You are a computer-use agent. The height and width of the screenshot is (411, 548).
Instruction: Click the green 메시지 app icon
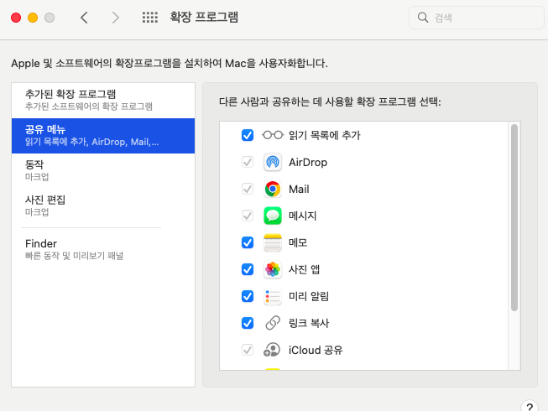273,216
